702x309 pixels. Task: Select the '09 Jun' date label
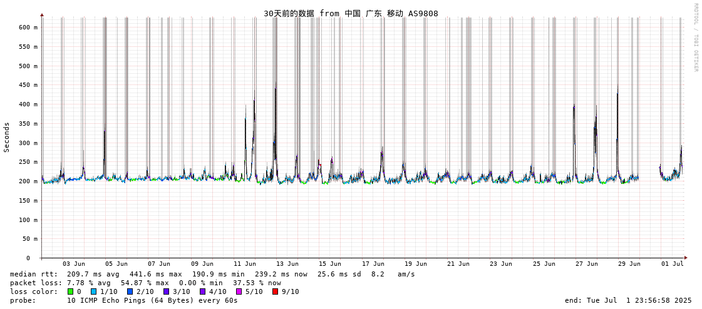202,264
